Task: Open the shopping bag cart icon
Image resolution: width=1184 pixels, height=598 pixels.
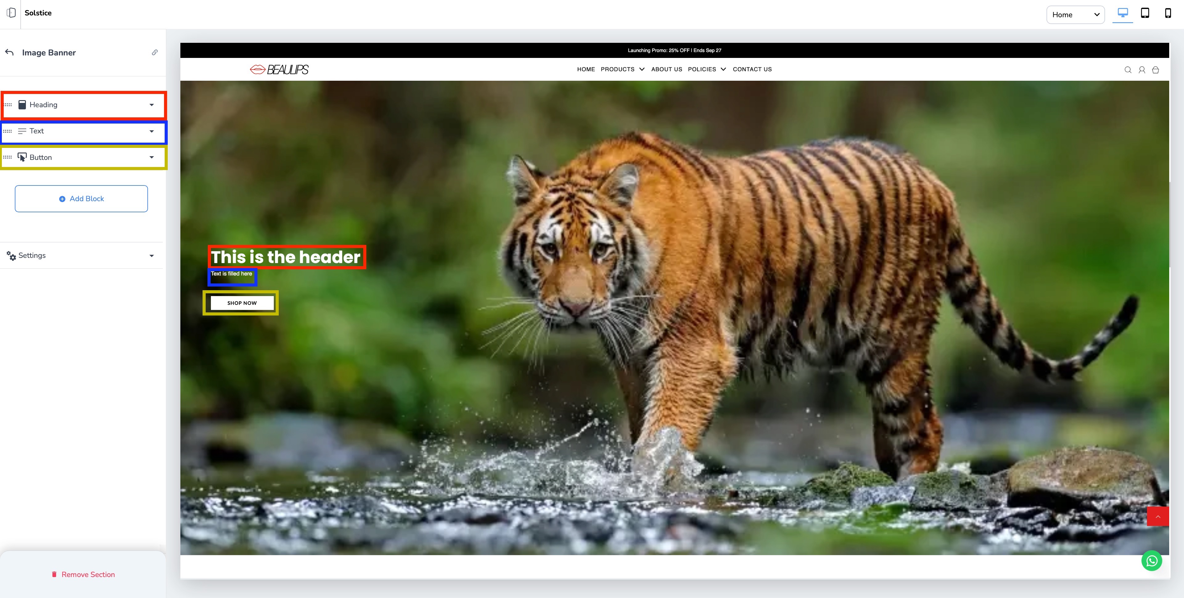Action: click(x=1155, y=70)
